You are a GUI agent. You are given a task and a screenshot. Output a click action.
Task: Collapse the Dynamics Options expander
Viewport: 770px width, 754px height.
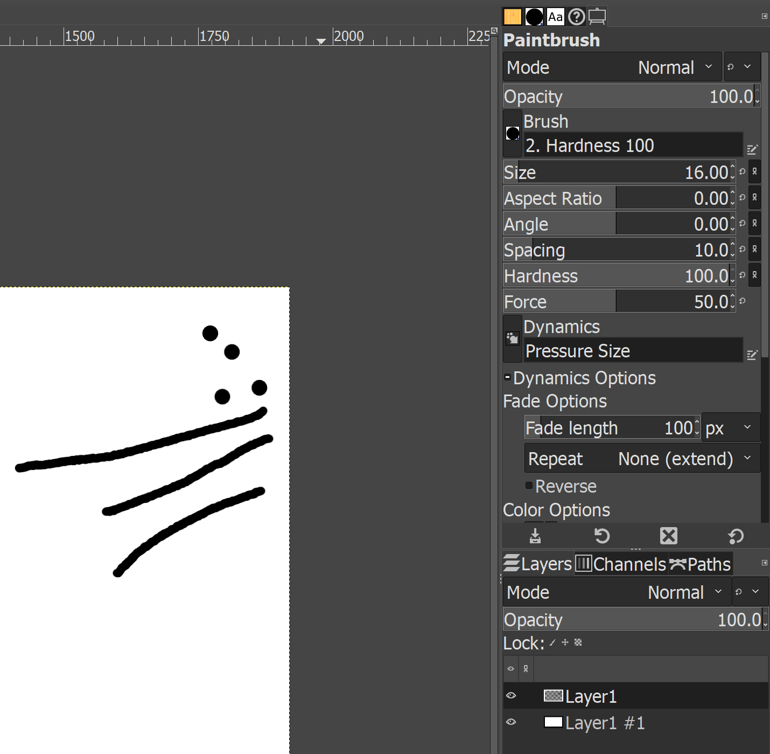507,377
